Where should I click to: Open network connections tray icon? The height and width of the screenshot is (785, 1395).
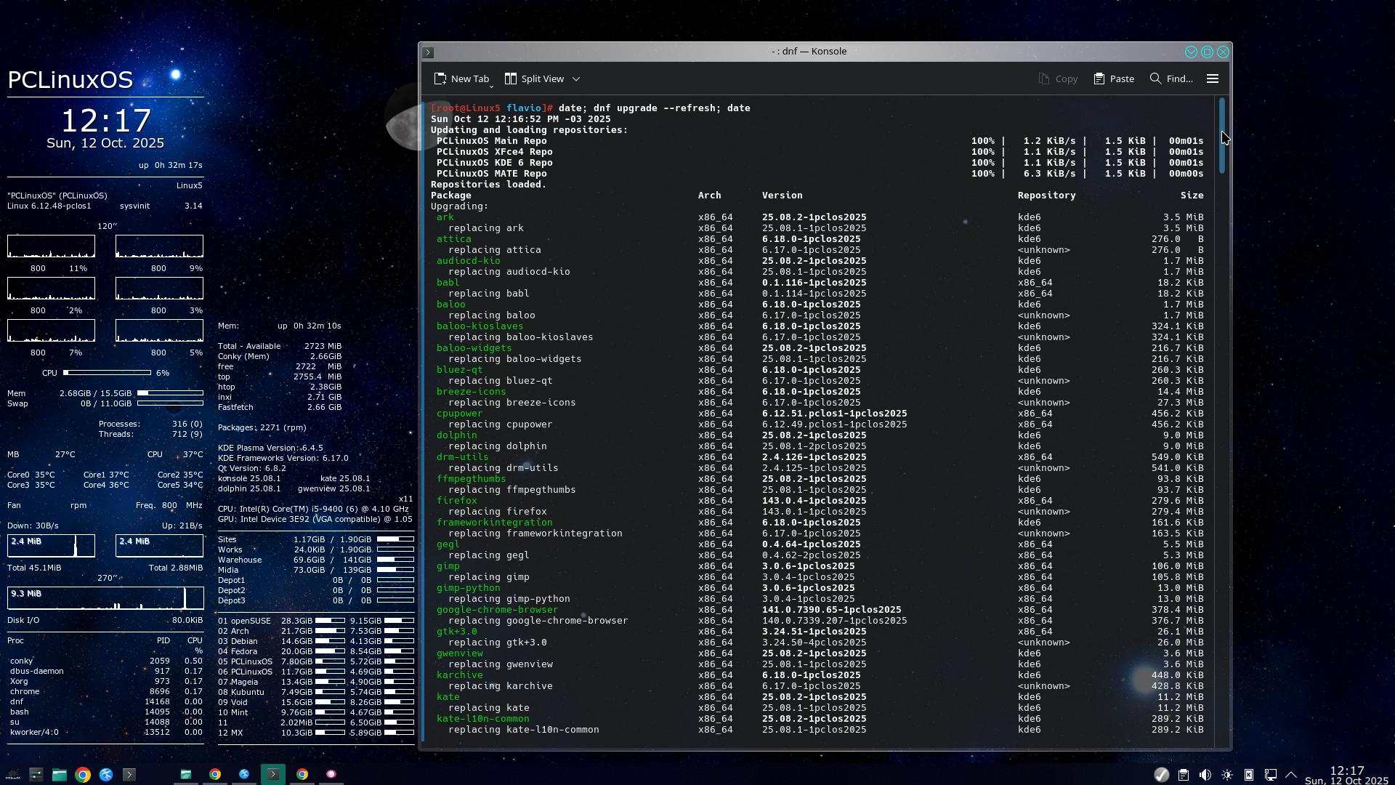(1271, 775)
